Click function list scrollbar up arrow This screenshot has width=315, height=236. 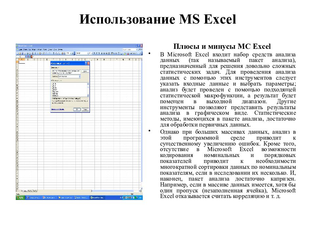click(x=88, y=84)
